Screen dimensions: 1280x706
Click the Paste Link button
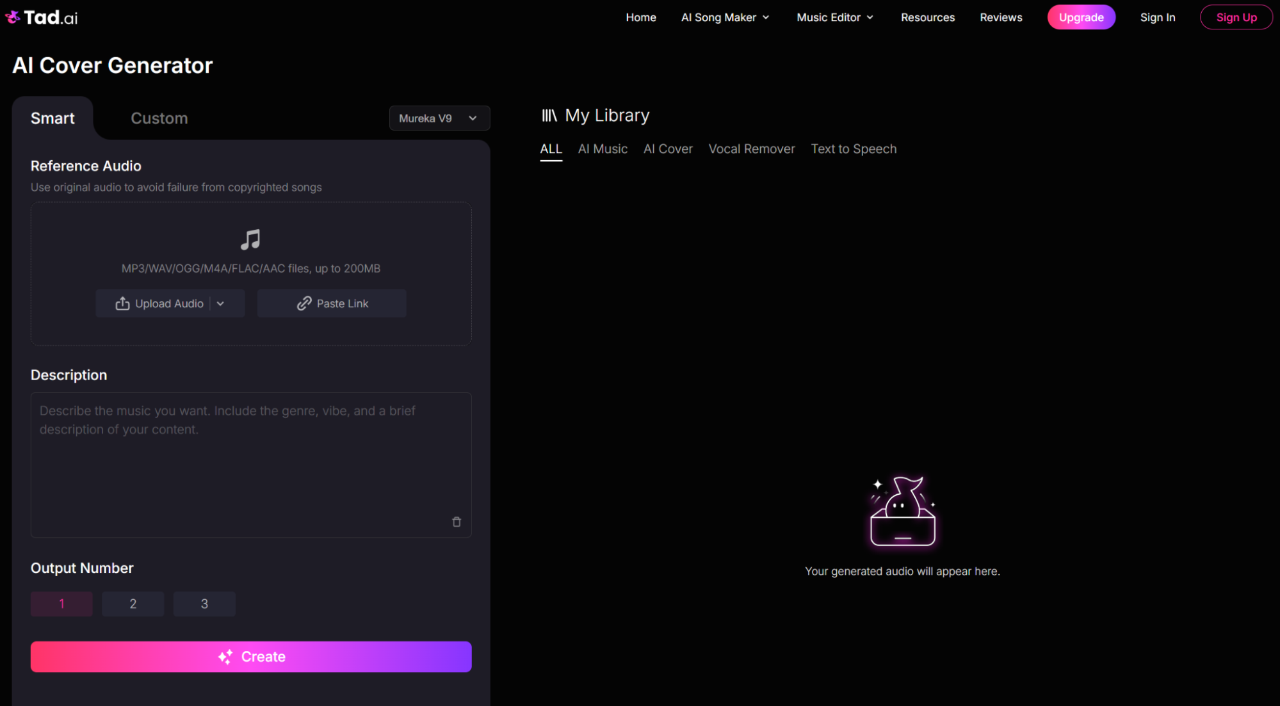332,303
